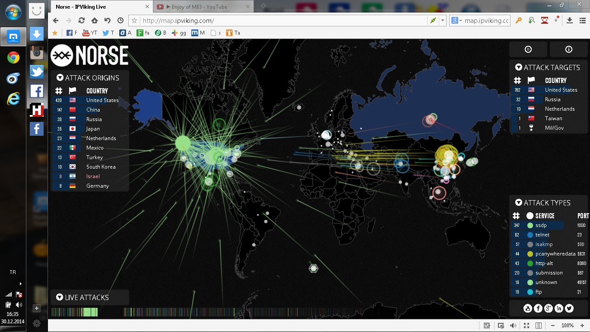Share on Facebook circular icon

[x=538, y=308]
